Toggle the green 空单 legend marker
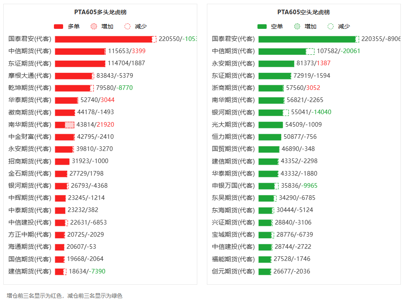Viewport: 405px width, 304px height. [262, 27]
